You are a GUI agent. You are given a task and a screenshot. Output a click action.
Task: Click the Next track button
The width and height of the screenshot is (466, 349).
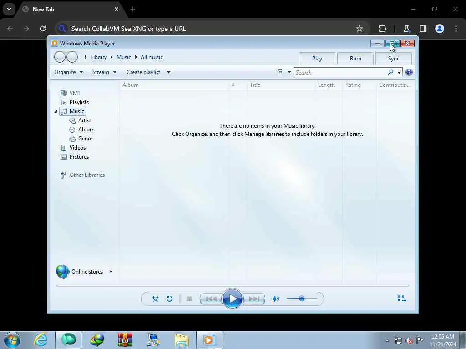point(254,299)
